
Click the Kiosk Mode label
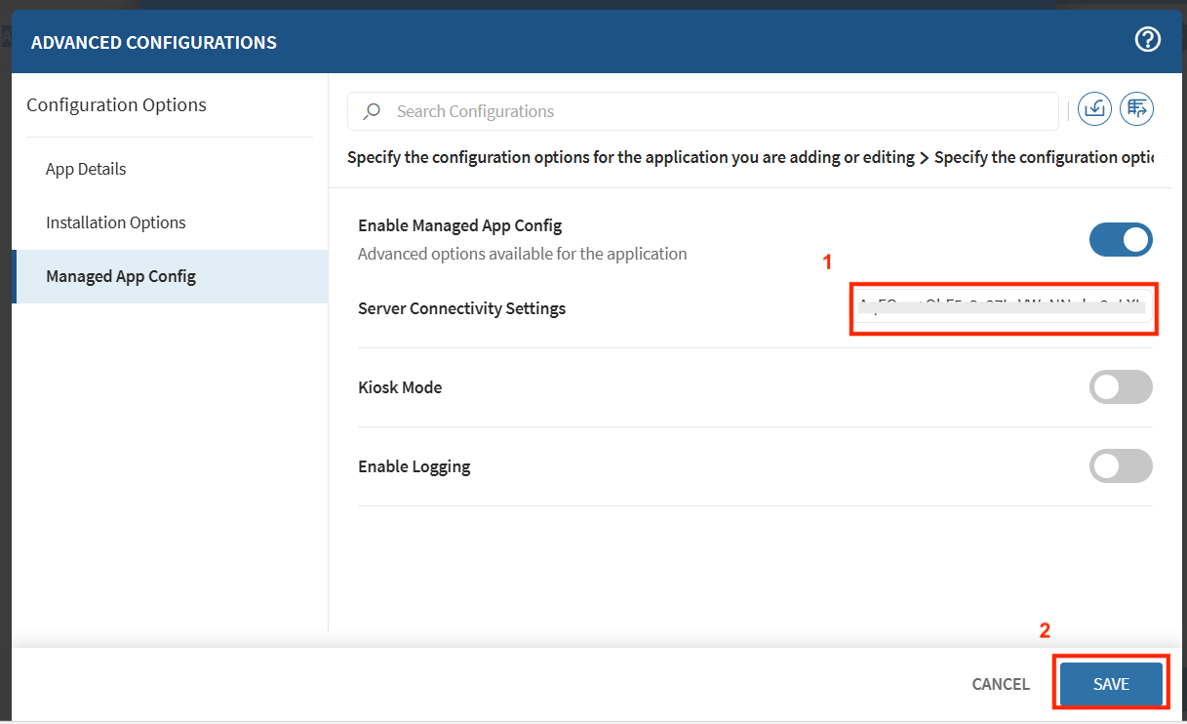pyautogui.click(x=400, y=387)
